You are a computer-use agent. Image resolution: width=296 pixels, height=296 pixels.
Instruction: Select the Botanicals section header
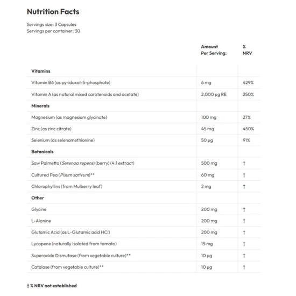43,152
